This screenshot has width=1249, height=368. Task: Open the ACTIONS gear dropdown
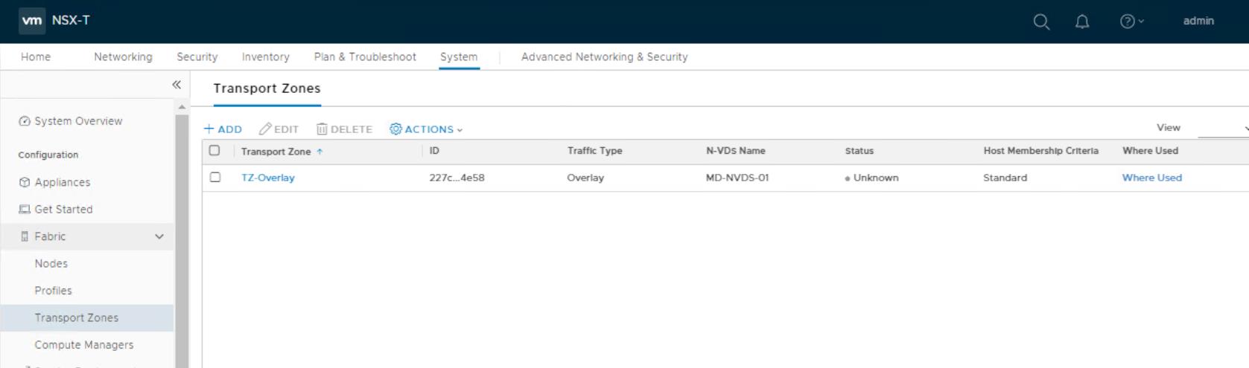coord(425,129)
